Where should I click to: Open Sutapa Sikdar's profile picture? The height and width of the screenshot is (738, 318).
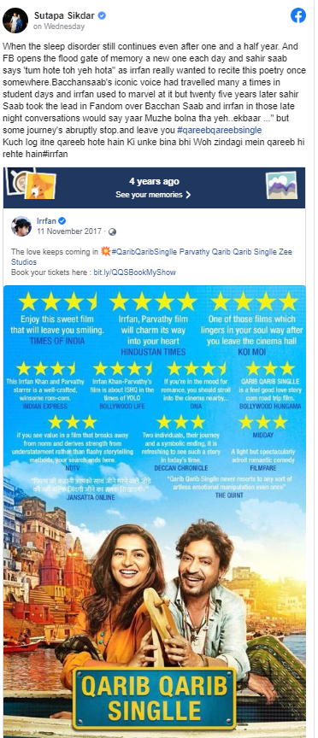(x=15, y=20)
